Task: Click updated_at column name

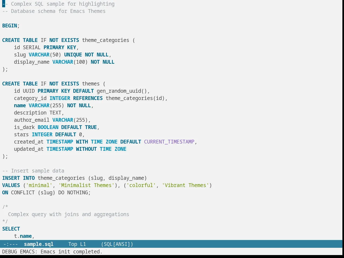Action: coord(29,149)
